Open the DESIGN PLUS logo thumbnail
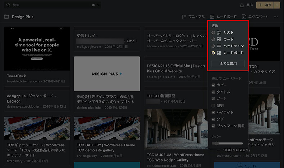 (x=107, y=74)
